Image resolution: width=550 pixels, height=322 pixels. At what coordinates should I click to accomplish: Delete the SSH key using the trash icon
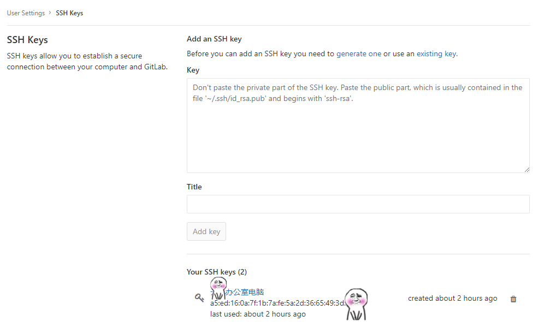pyautogui.click(x=513, y=299)
